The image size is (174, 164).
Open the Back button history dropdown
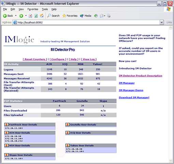[x=16, y=16]
